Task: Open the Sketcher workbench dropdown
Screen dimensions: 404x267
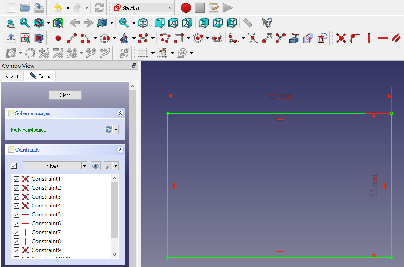Action: pos(143,8)
